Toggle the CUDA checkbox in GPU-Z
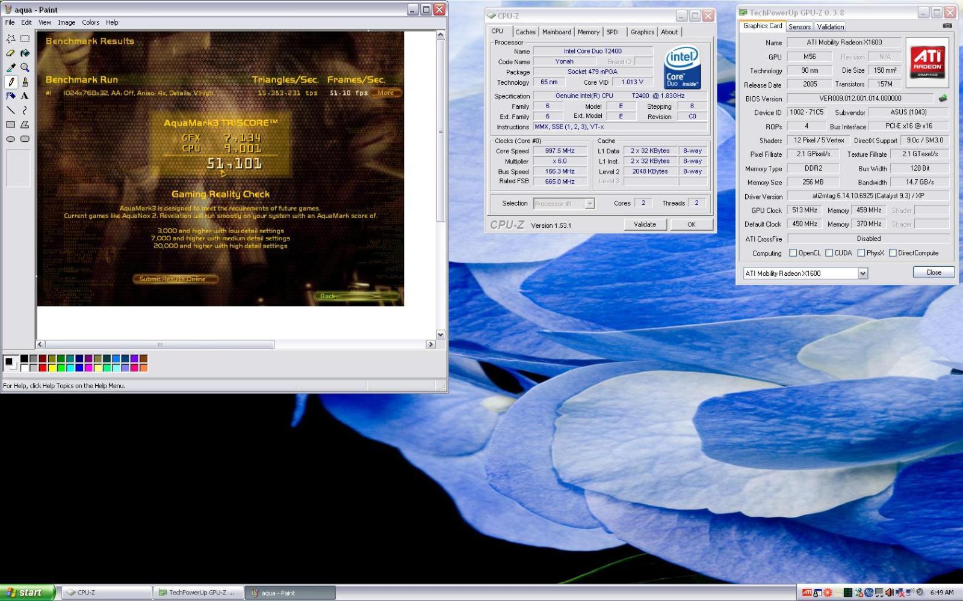 829,253
